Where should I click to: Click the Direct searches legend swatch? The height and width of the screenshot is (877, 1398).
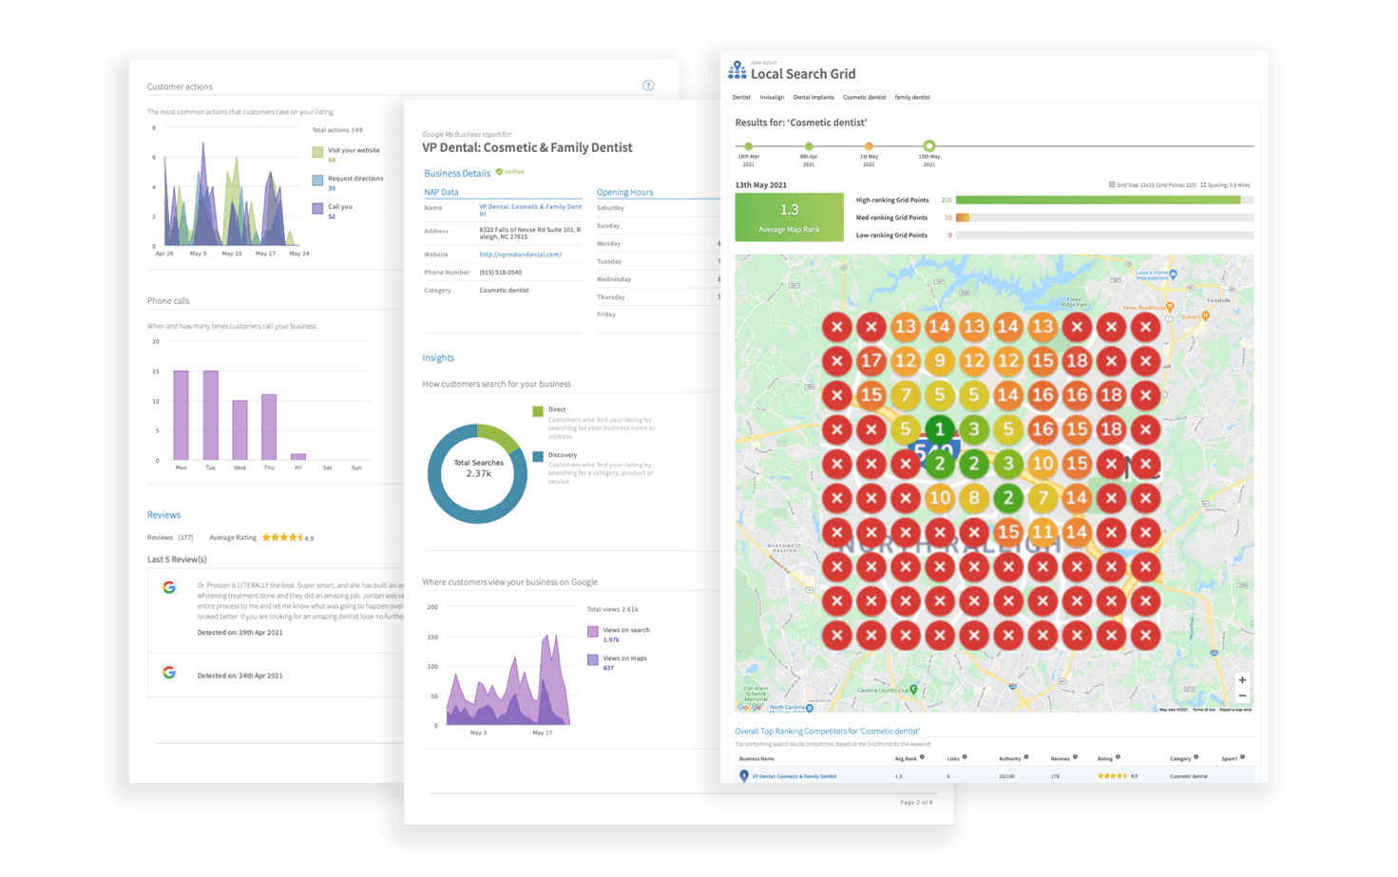[x=538, y=411]
